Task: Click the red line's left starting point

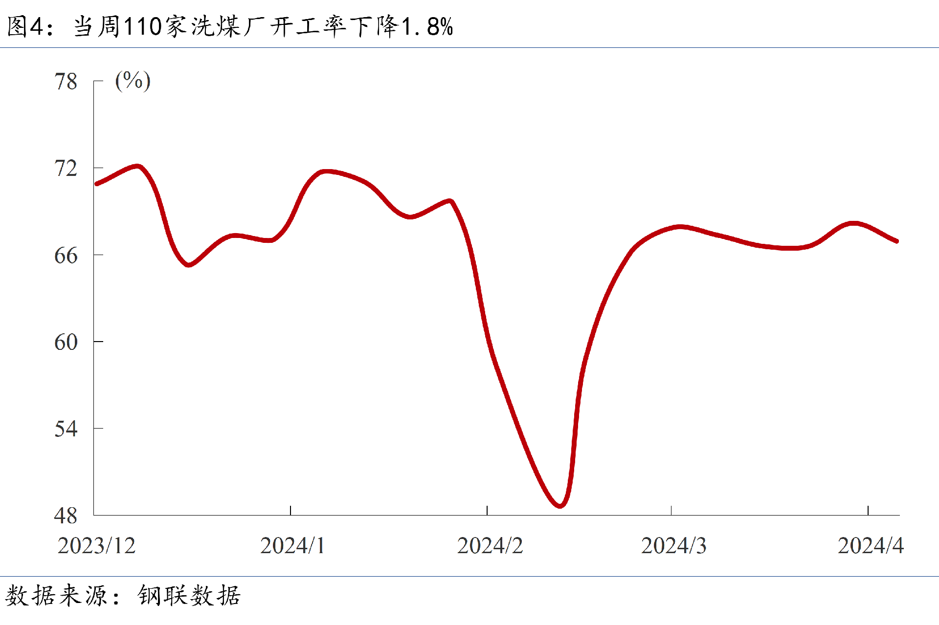Action: click(97, 184)
